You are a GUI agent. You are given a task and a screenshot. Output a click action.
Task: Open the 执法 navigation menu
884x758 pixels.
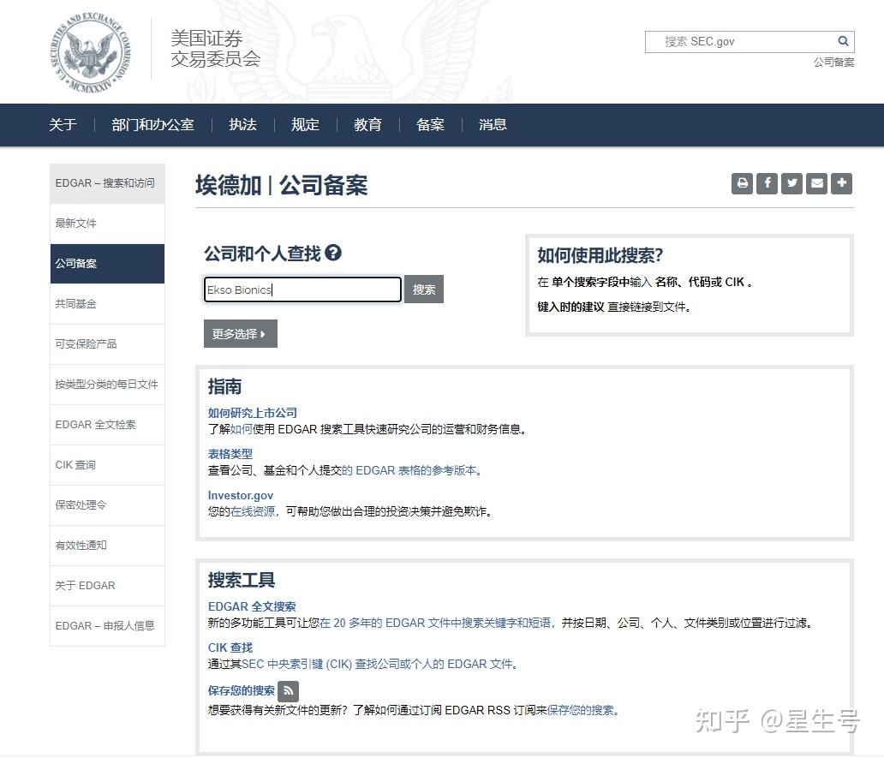tap(242, 124)
